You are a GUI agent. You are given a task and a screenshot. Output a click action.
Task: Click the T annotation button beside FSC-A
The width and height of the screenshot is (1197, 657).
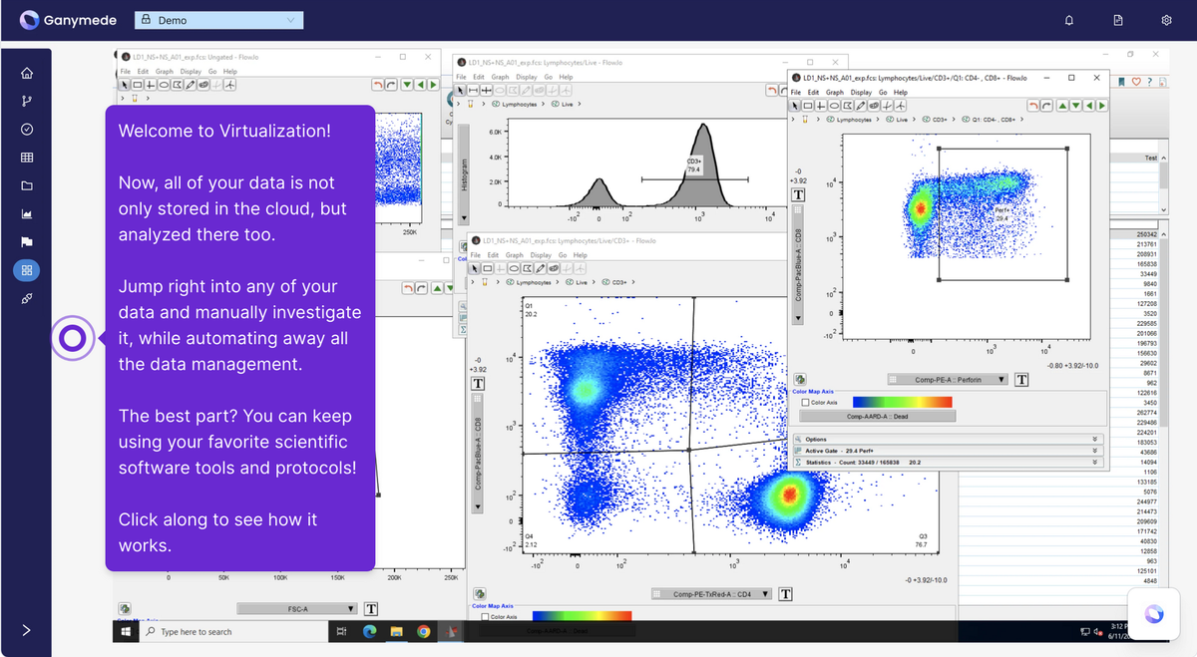370,608
